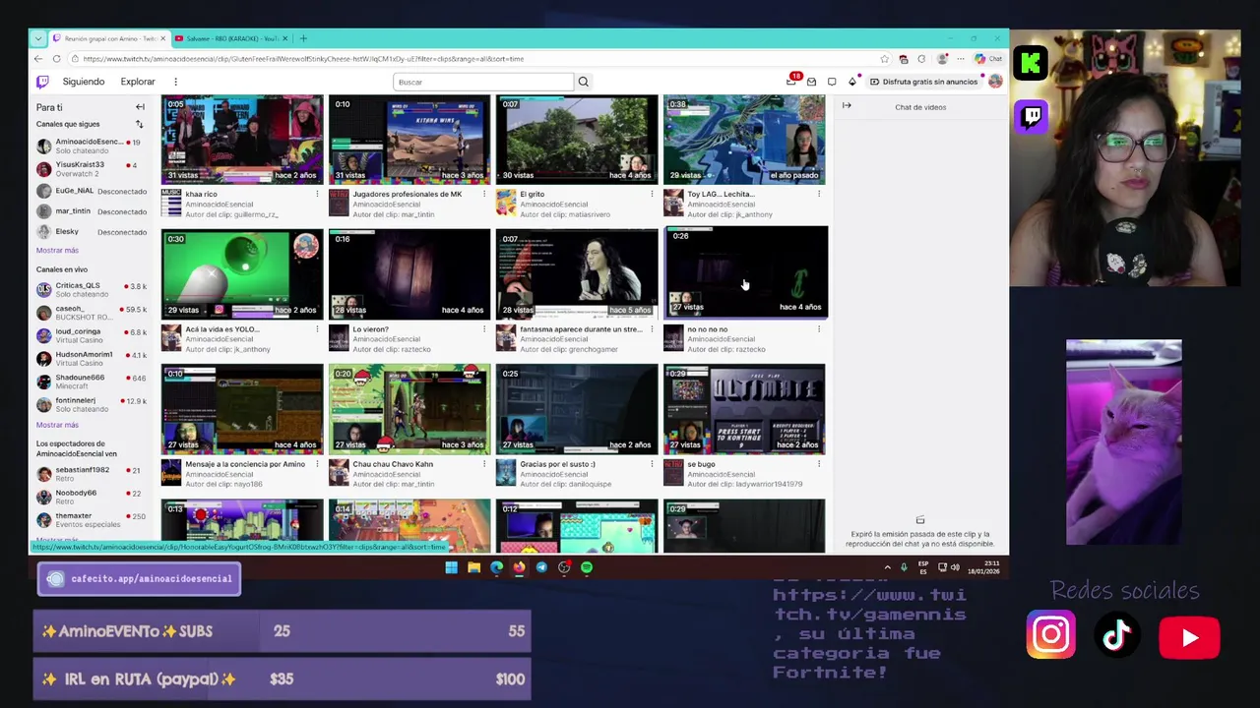
Task: Go to Explorar
Action: (138, 82)
